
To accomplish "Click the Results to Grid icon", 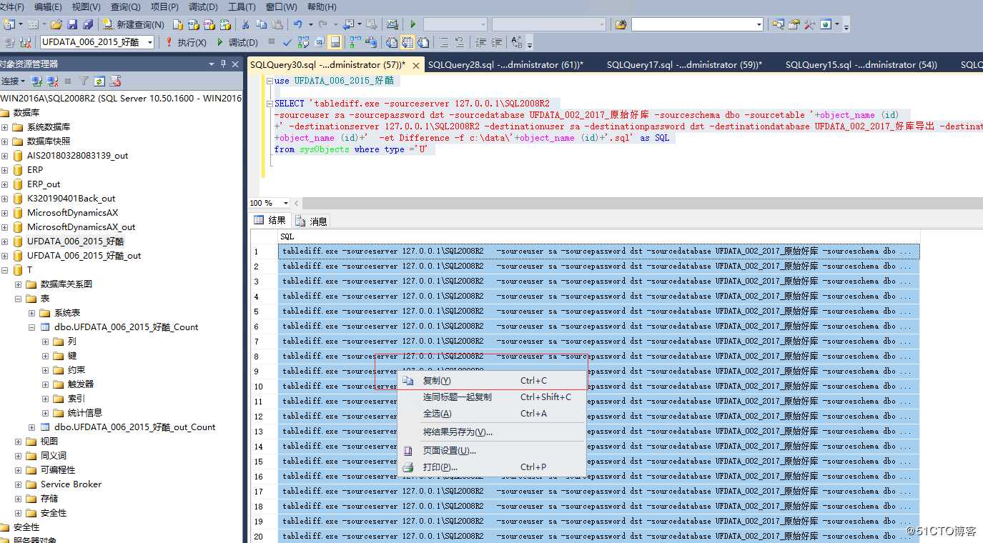I will point(407,42).
